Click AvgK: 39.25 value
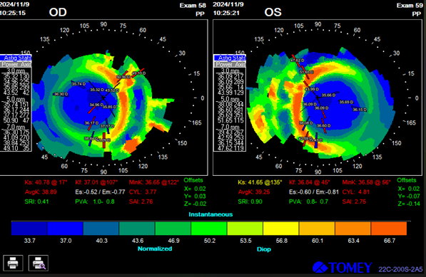 point(254,192)
